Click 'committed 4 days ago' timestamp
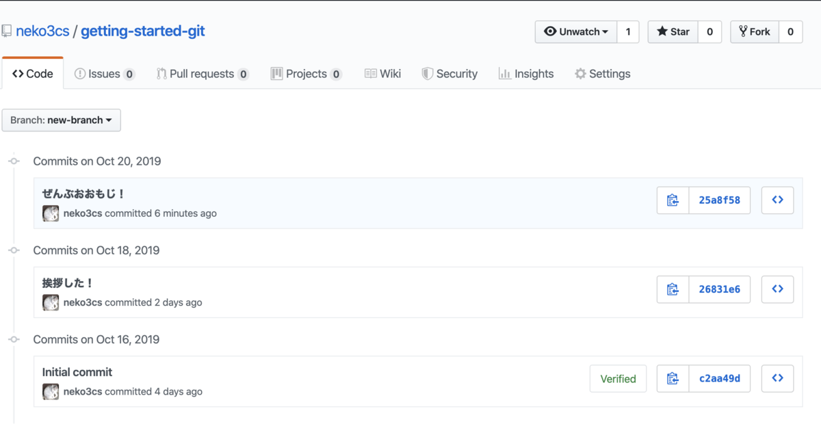 point(154,391)
